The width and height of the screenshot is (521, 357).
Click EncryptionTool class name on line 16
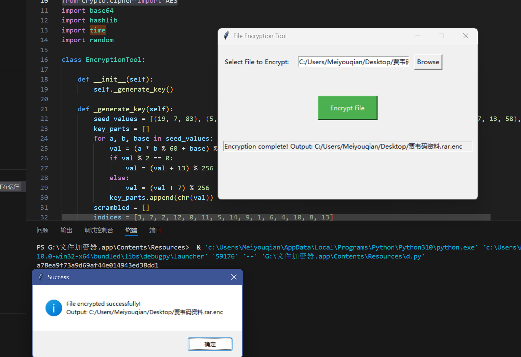[114, 60]
